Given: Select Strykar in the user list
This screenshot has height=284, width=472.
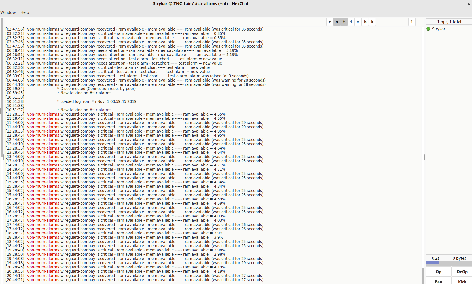Looking at the screenshot, I should [439, 29].
